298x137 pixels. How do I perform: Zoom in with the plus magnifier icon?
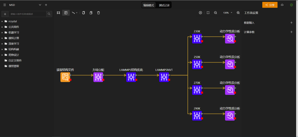click(238, 13)
